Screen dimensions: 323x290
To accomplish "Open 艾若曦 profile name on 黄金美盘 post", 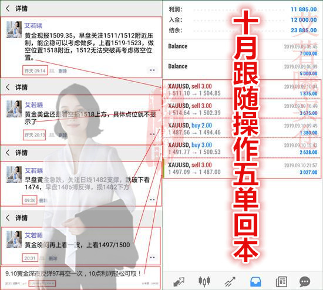I will pyautogui.click(x=34, y=105).
